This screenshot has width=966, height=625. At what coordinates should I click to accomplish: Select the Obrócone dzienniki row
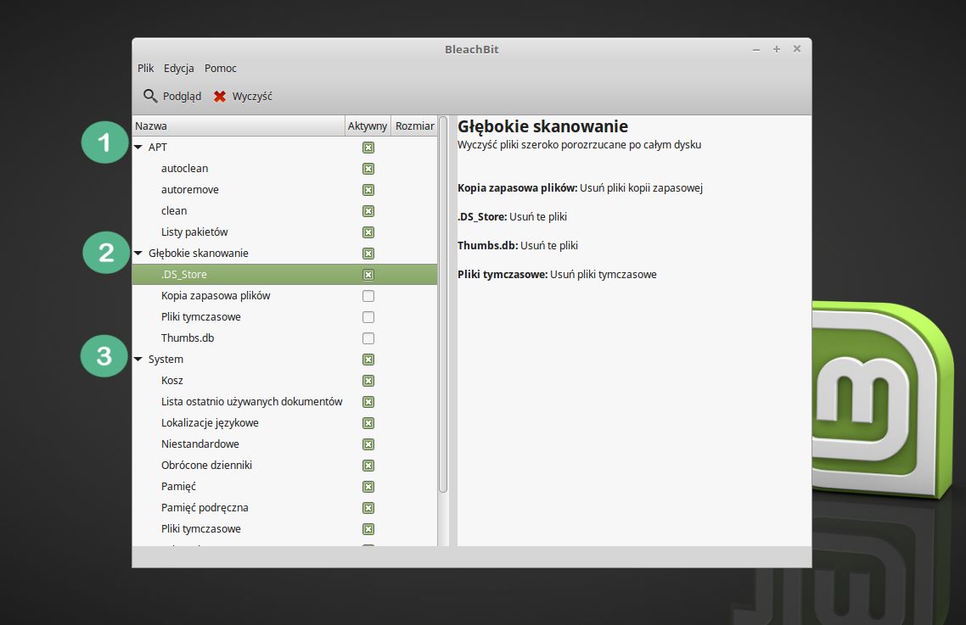click(284, 466)
